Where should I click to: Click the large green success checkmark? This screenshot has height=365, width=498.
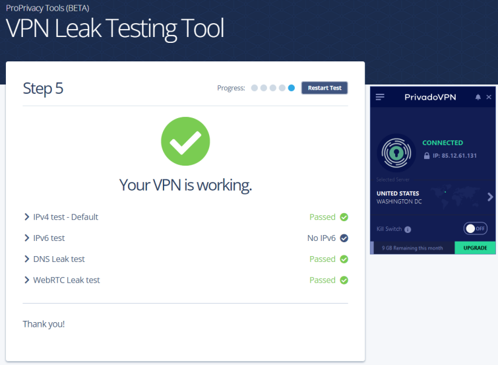185,141
